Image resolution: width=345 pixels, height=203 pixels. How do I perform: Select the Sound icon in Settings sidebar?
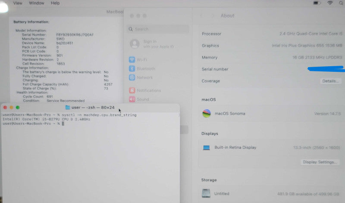click(132, 99)
